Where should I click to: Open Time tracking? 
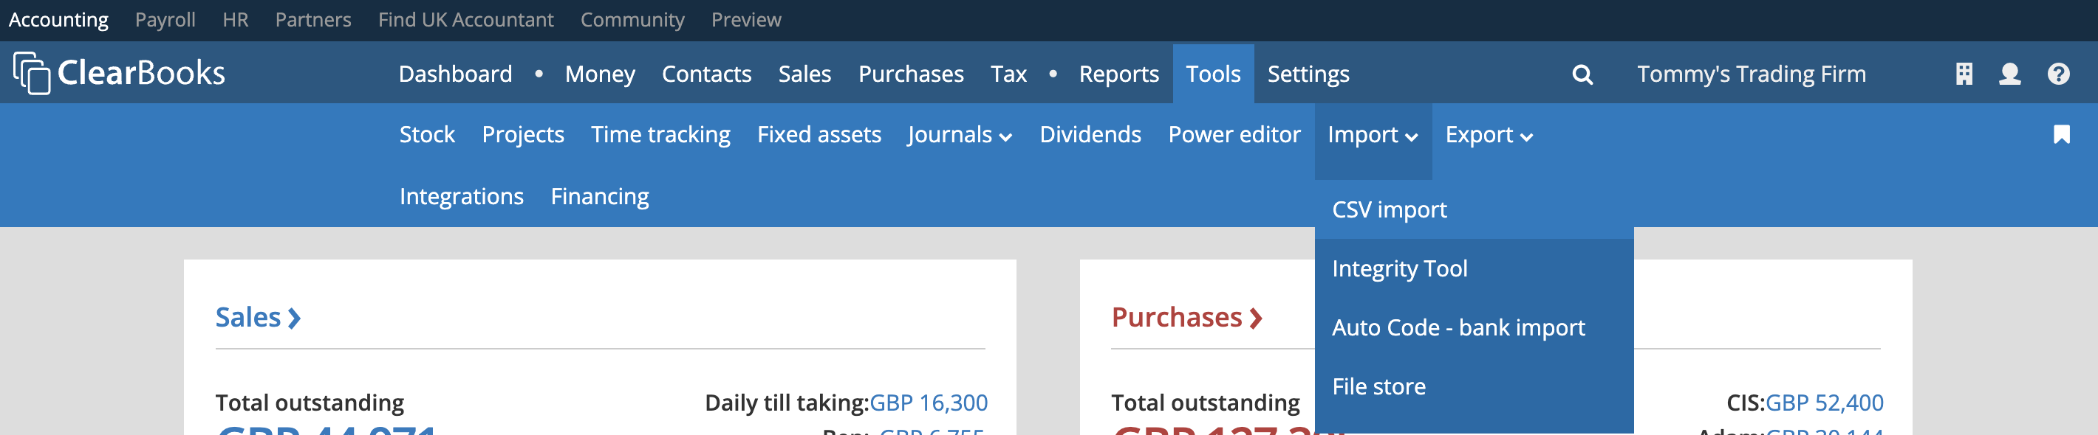click(x=660, y=134)
